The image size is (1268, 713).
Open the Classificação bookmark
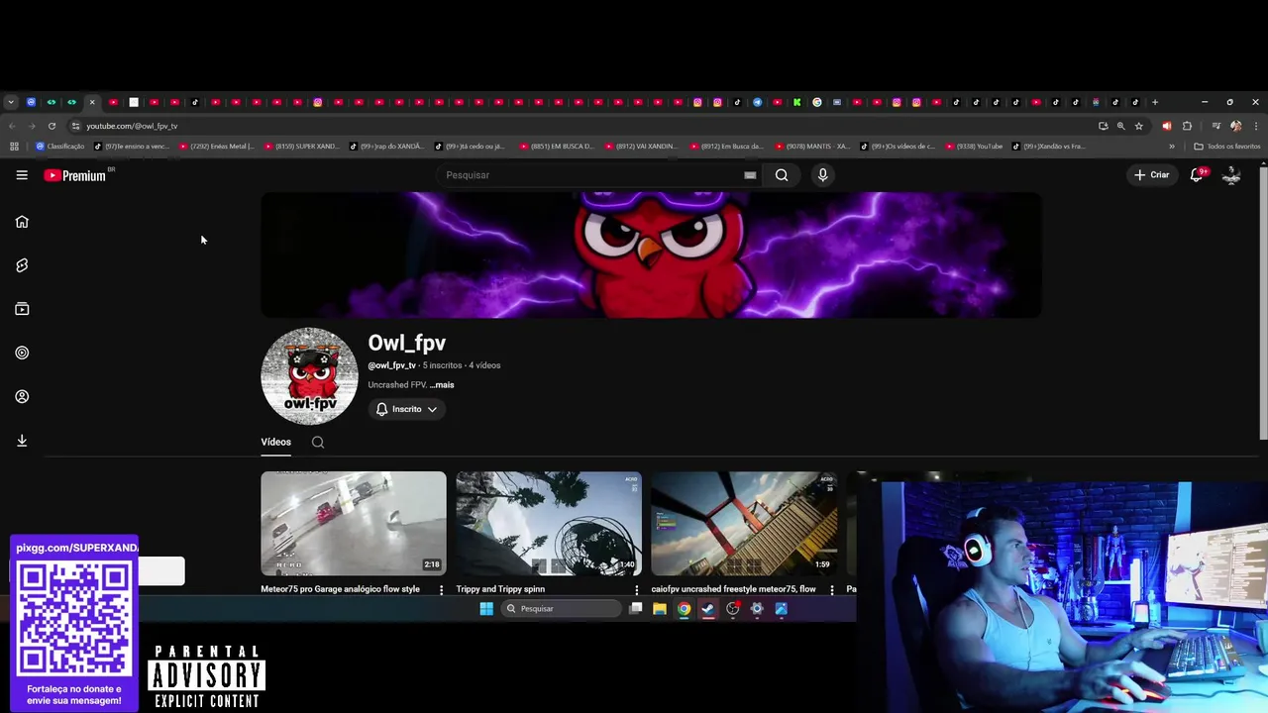60,147
